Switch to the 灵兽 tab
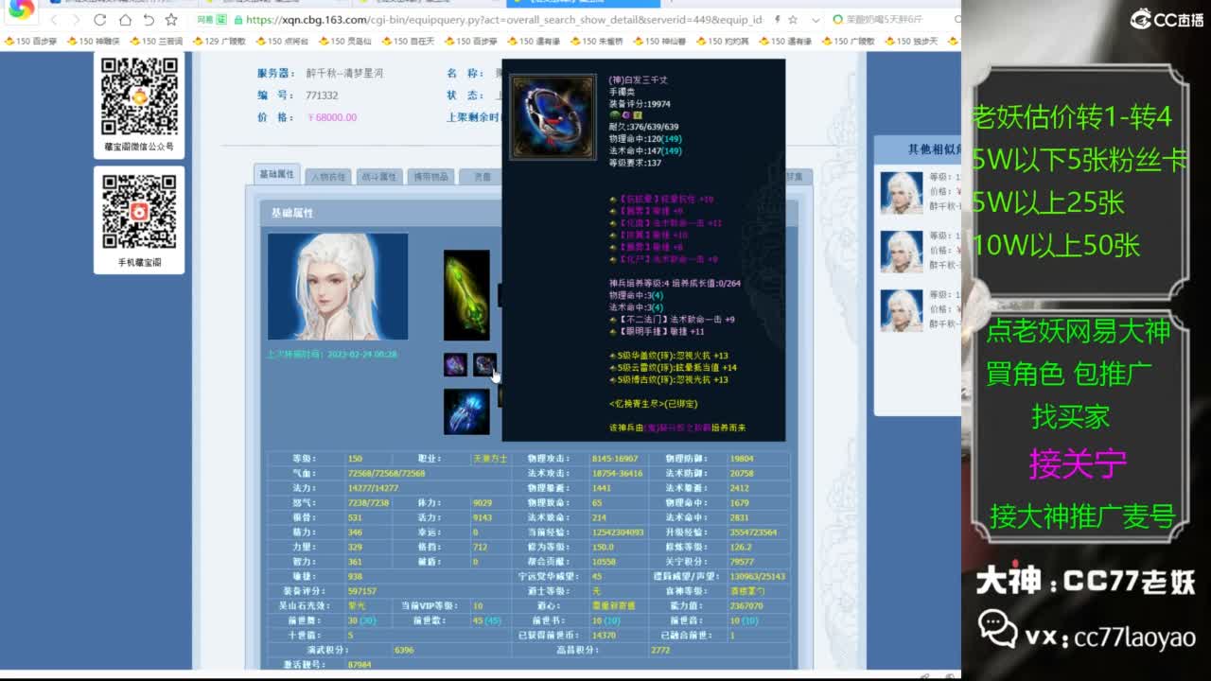This screenshot has height=681, width=1211. (x=482, y=176)
